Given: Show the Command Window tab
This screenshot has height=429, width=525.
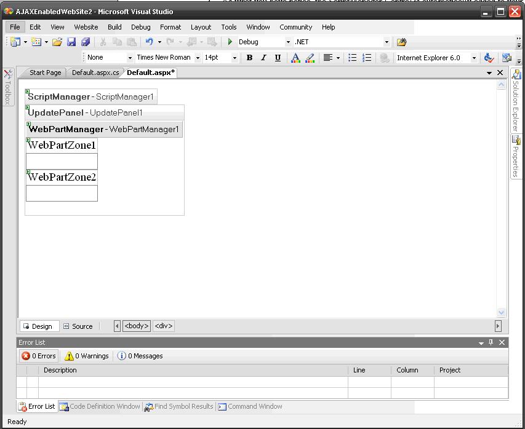Looking at the screenshot, I should 250,406.
